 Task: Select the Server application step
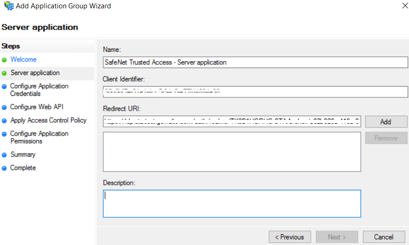[35, 73]
